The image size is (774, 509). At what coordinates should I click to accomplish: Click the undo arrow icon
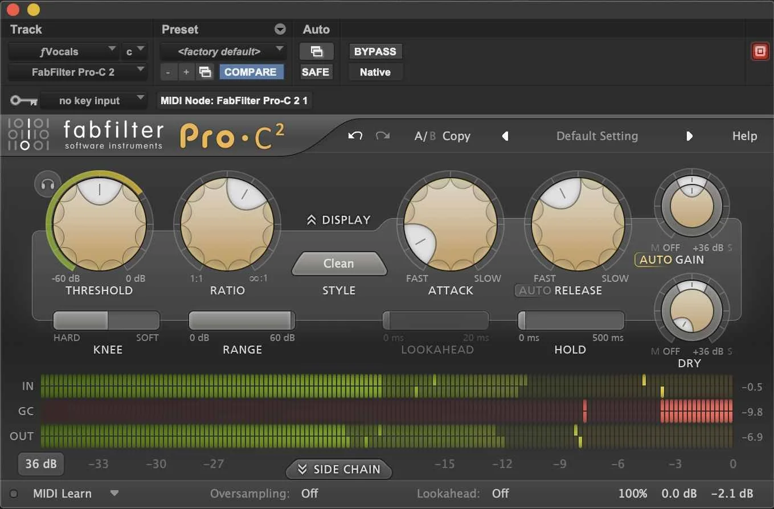click(x=354, y=136)
